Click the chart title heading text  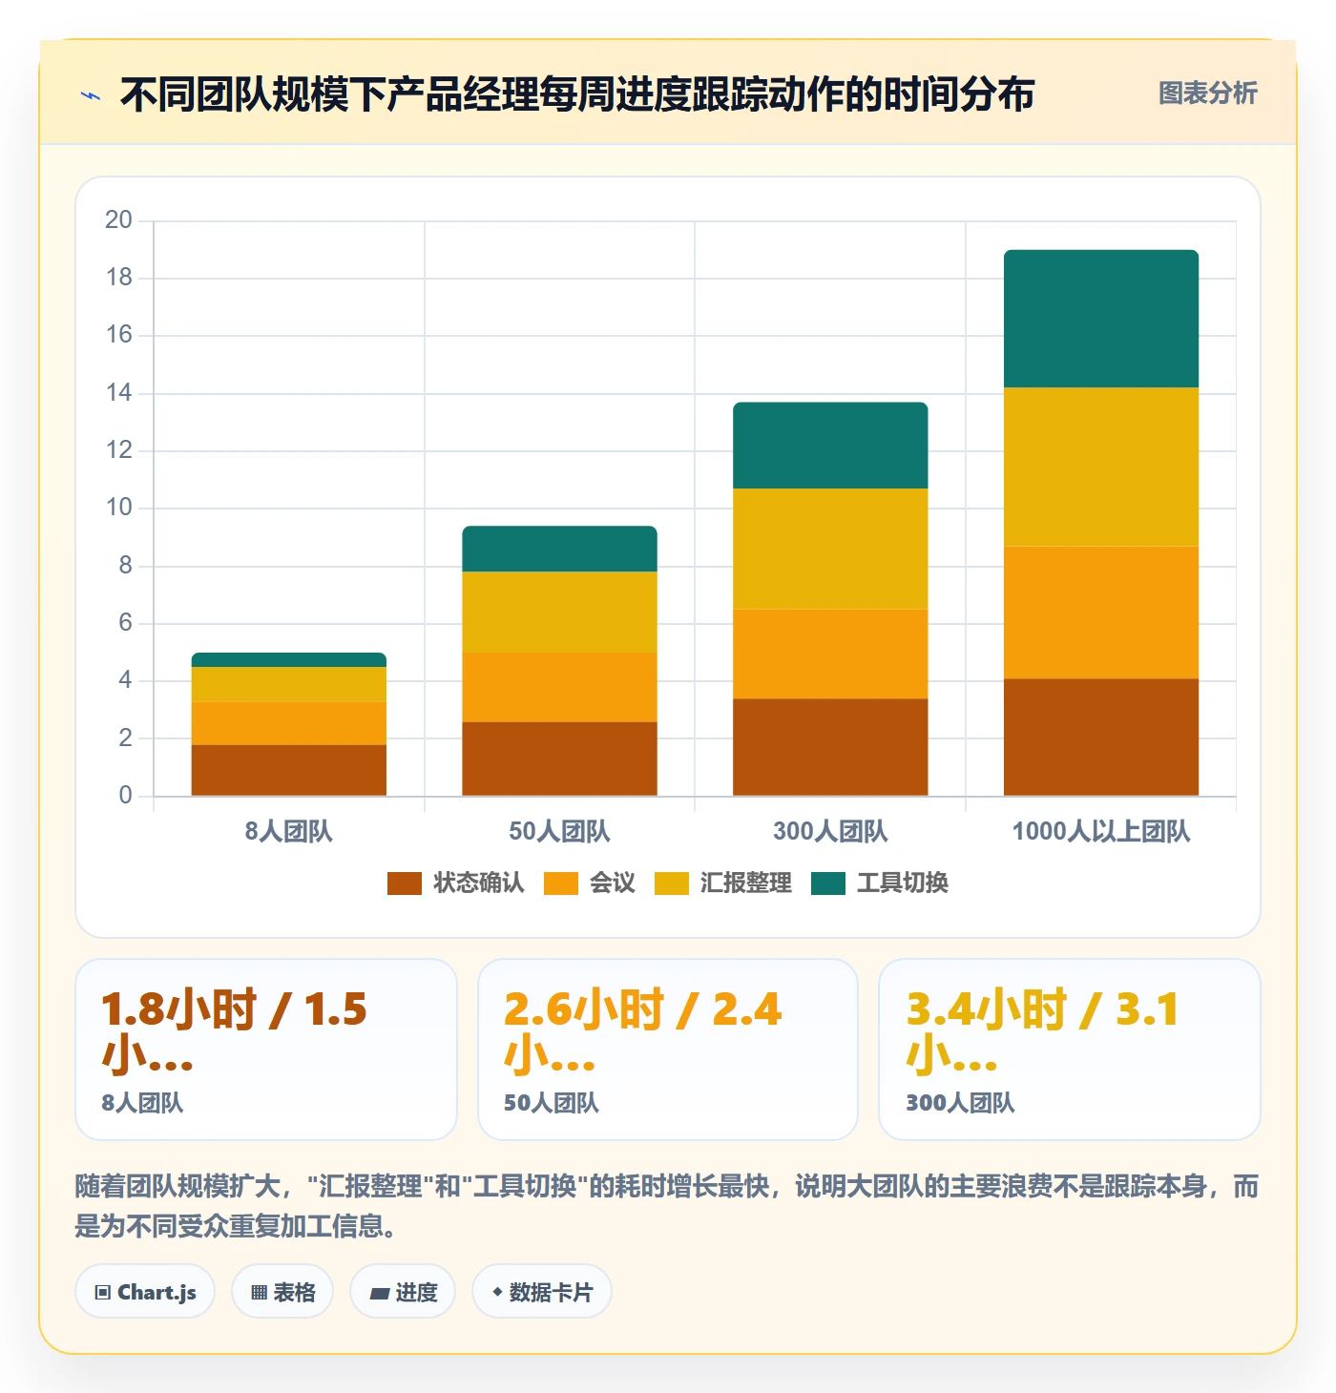click(x=577, y=94)
